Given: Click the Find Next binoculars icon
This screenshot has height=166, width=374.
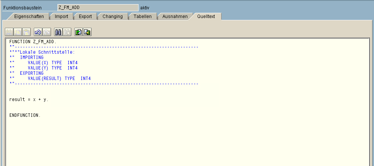Looking at the screenshot, I should tap(66, 32).
